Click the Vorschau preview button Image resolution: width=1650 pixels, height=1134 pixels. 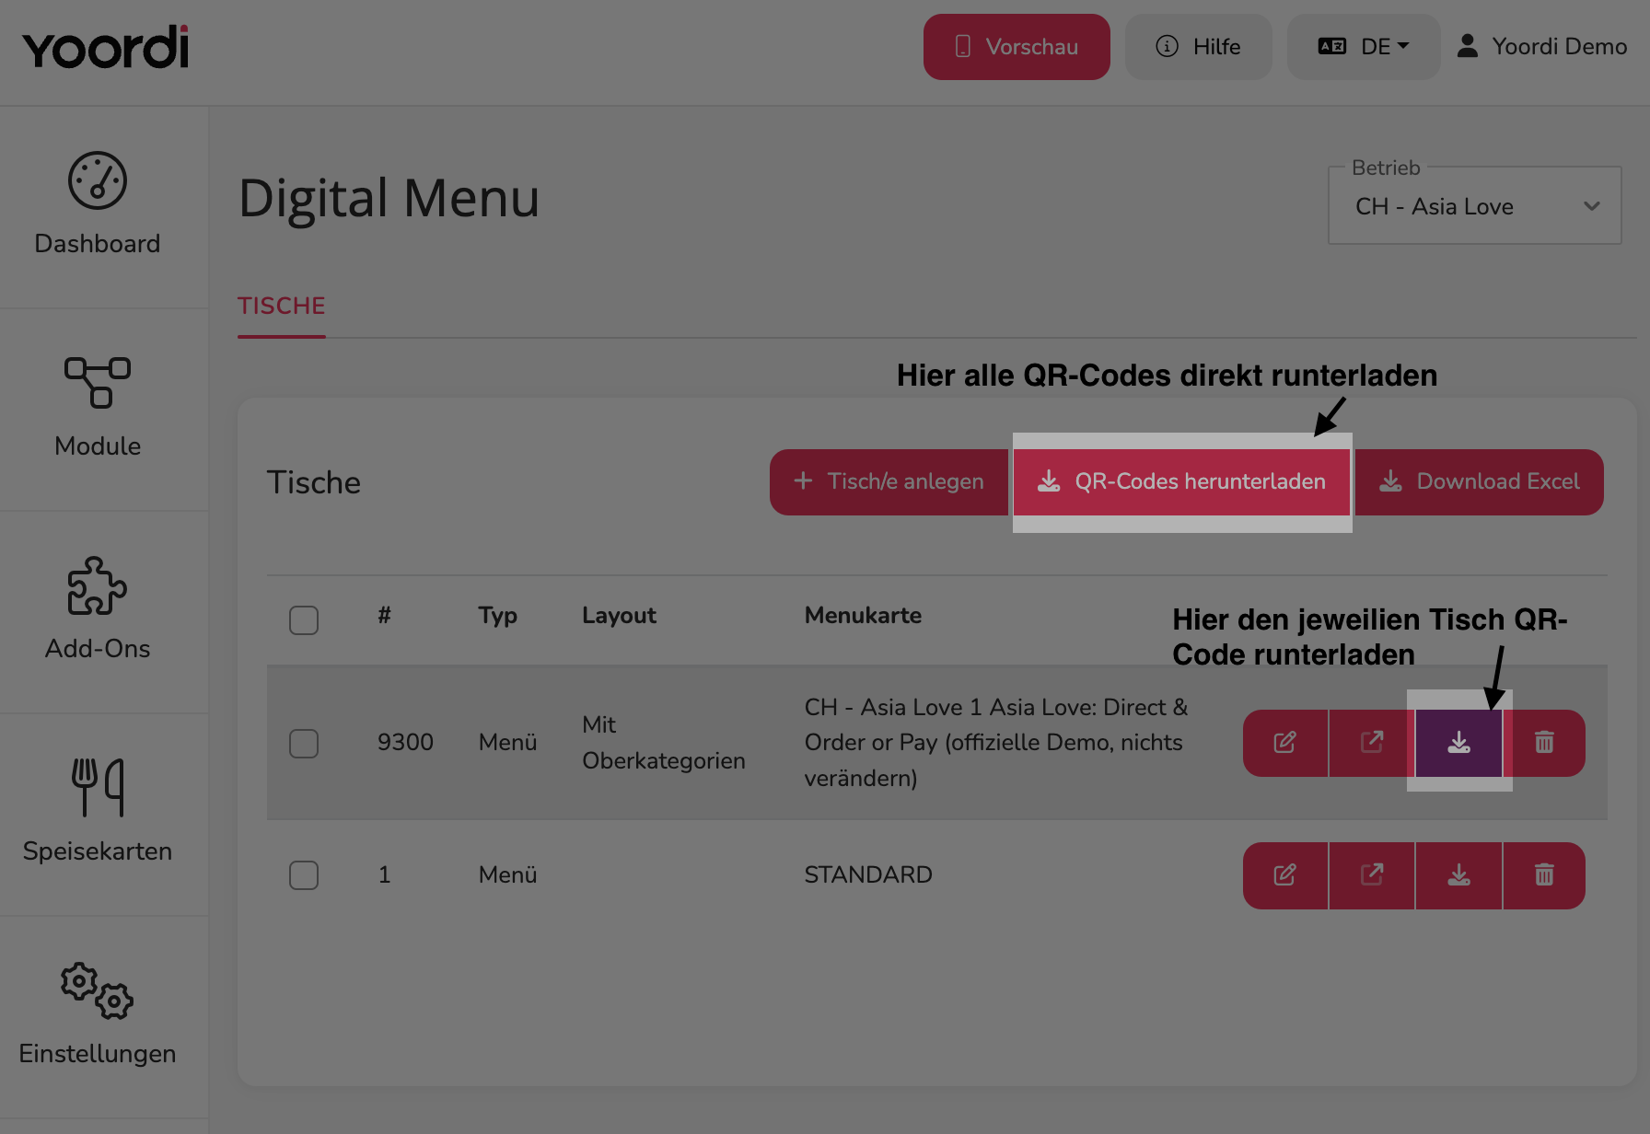click(1017, 47)
